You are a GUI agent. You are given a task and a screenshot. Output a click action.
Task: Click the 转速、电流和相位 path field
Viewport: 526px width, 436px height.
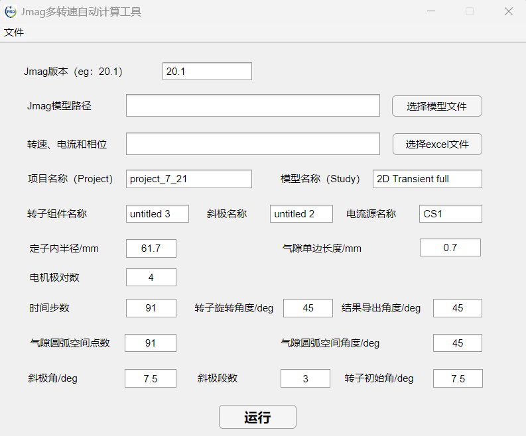(x=253, y=144)
